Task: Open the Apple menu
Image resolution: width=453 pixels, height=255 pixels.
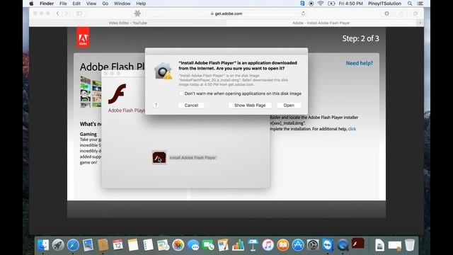Action: tap(31, 4)
